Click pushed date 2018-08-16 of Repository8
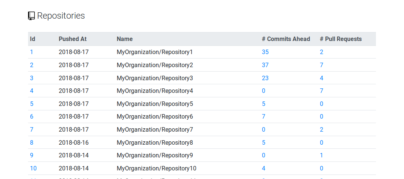 pos(74,142)
